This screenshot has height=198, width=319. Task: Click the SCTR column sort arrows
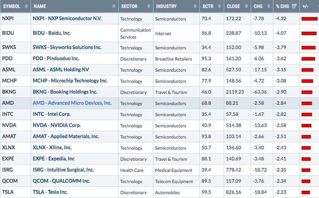coord(219,6)
